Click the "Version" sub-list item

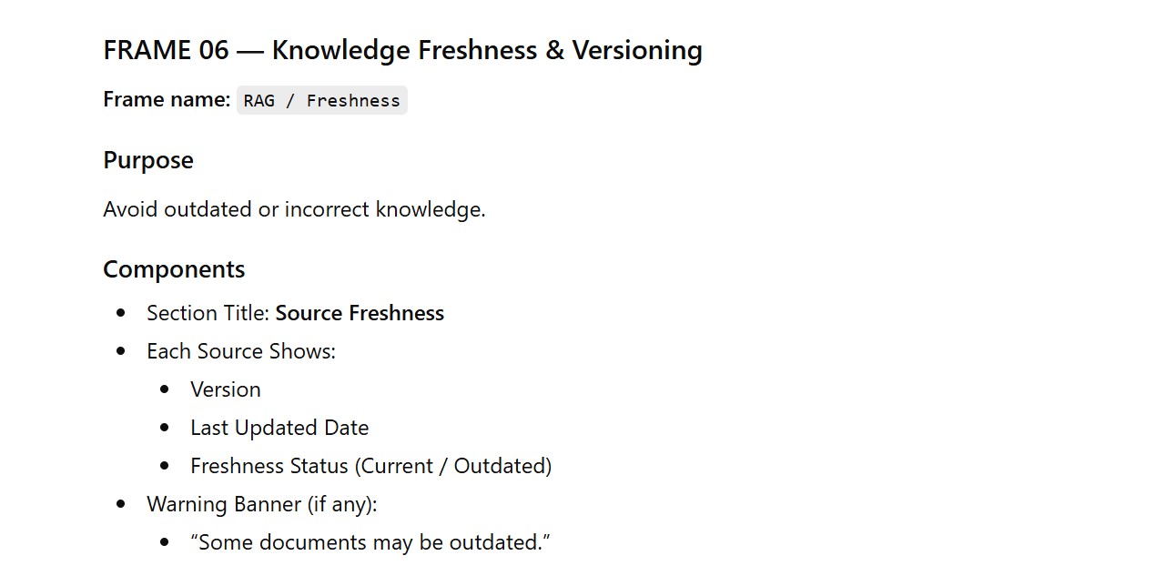(226, 389)
